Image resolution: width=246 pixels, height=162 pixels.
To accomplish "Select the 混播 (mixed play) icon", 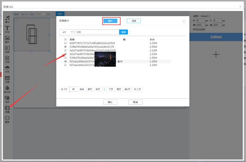I will pos(7,108).
